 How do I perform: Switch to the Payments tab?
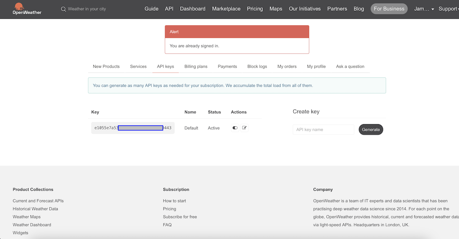[x=228, y=67]
